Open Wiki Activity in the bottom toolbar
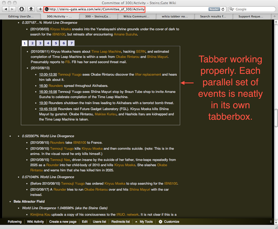This screenshot has height=229, width=278. 35,221
